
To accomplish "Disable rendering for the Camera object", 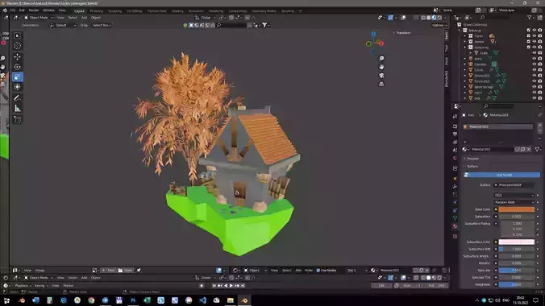I will pos(540,64).
